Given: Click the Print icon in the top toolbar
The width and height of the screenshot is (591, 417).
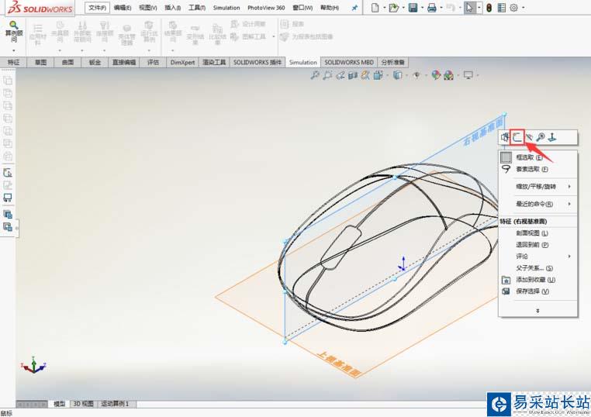Looking at the screenshot, I should point(432,8).
